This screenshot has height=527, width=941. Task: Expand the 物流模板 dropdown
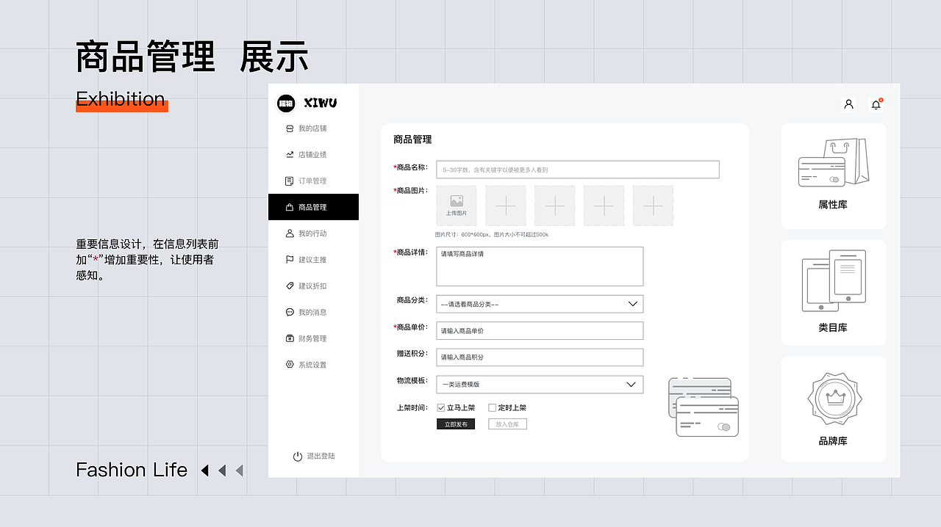click(x=540, y=384)
